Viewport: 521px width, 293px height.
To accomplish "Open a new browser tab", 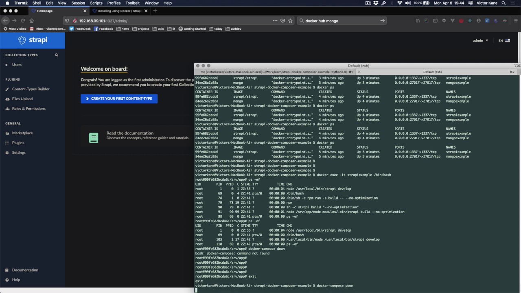I will pyautogui.click(x=155, y=11).
